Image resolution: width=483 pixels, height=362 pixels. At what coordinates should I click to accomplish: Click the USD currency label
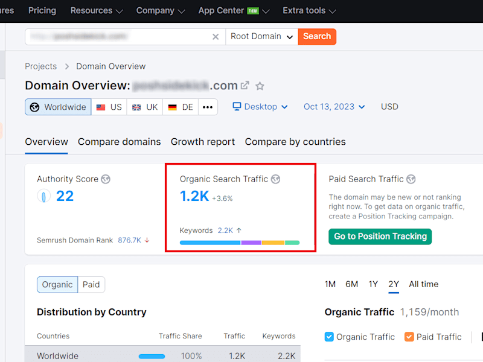(389, 107)
